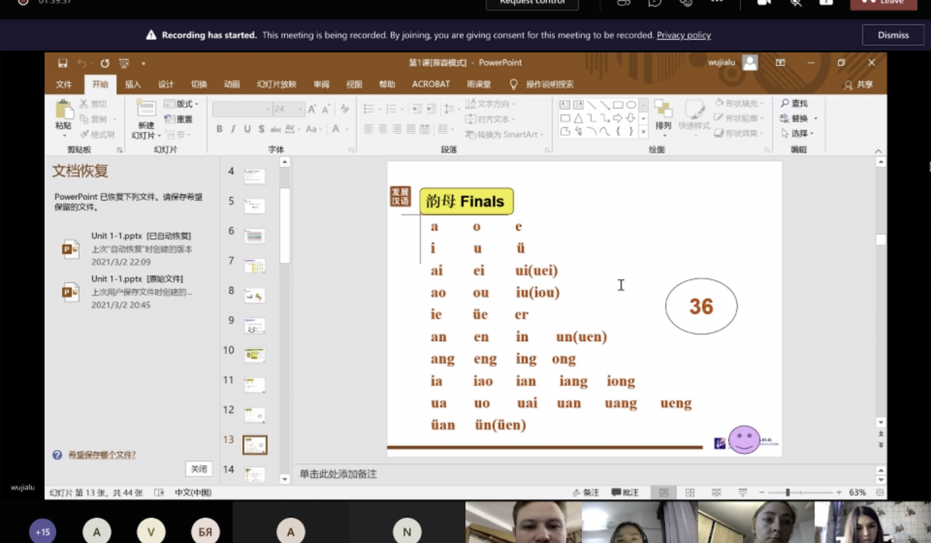Toggle Strikethrough formatting
931x543 pixels.
coord(275,129)
